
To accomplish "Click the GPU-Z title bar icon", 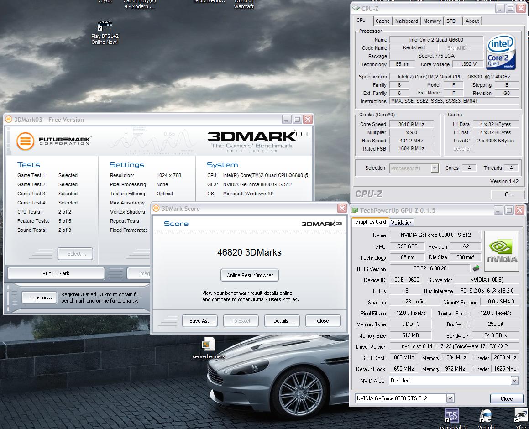I will (355, 210).
